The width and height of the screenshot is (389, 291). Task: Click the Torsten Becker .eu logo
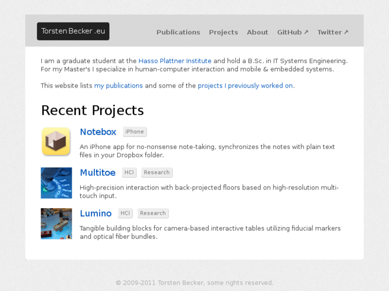tap(73, 32)
